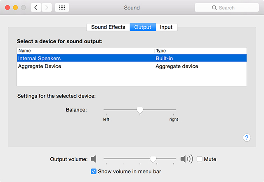Screen dimensions: 264x182
Task: Select Internal Speakers output device
Action: coord(39,58)
